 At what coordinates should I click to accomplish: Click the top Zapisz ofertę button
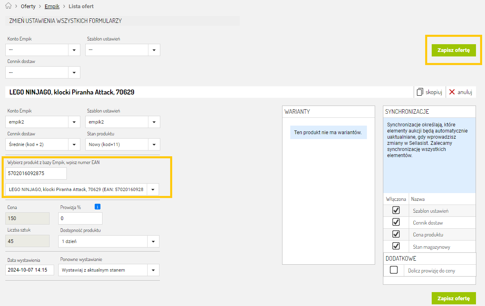coord(453,50)
